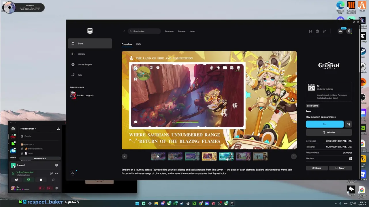The width and height of the screenshot is (369, 207).
Task: Stop streaming Screen 1 icon
Action: [57, 165]
